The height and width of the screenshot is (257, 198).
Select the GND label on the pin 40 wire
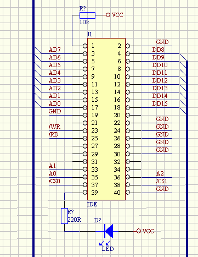[x=162, y=189]
